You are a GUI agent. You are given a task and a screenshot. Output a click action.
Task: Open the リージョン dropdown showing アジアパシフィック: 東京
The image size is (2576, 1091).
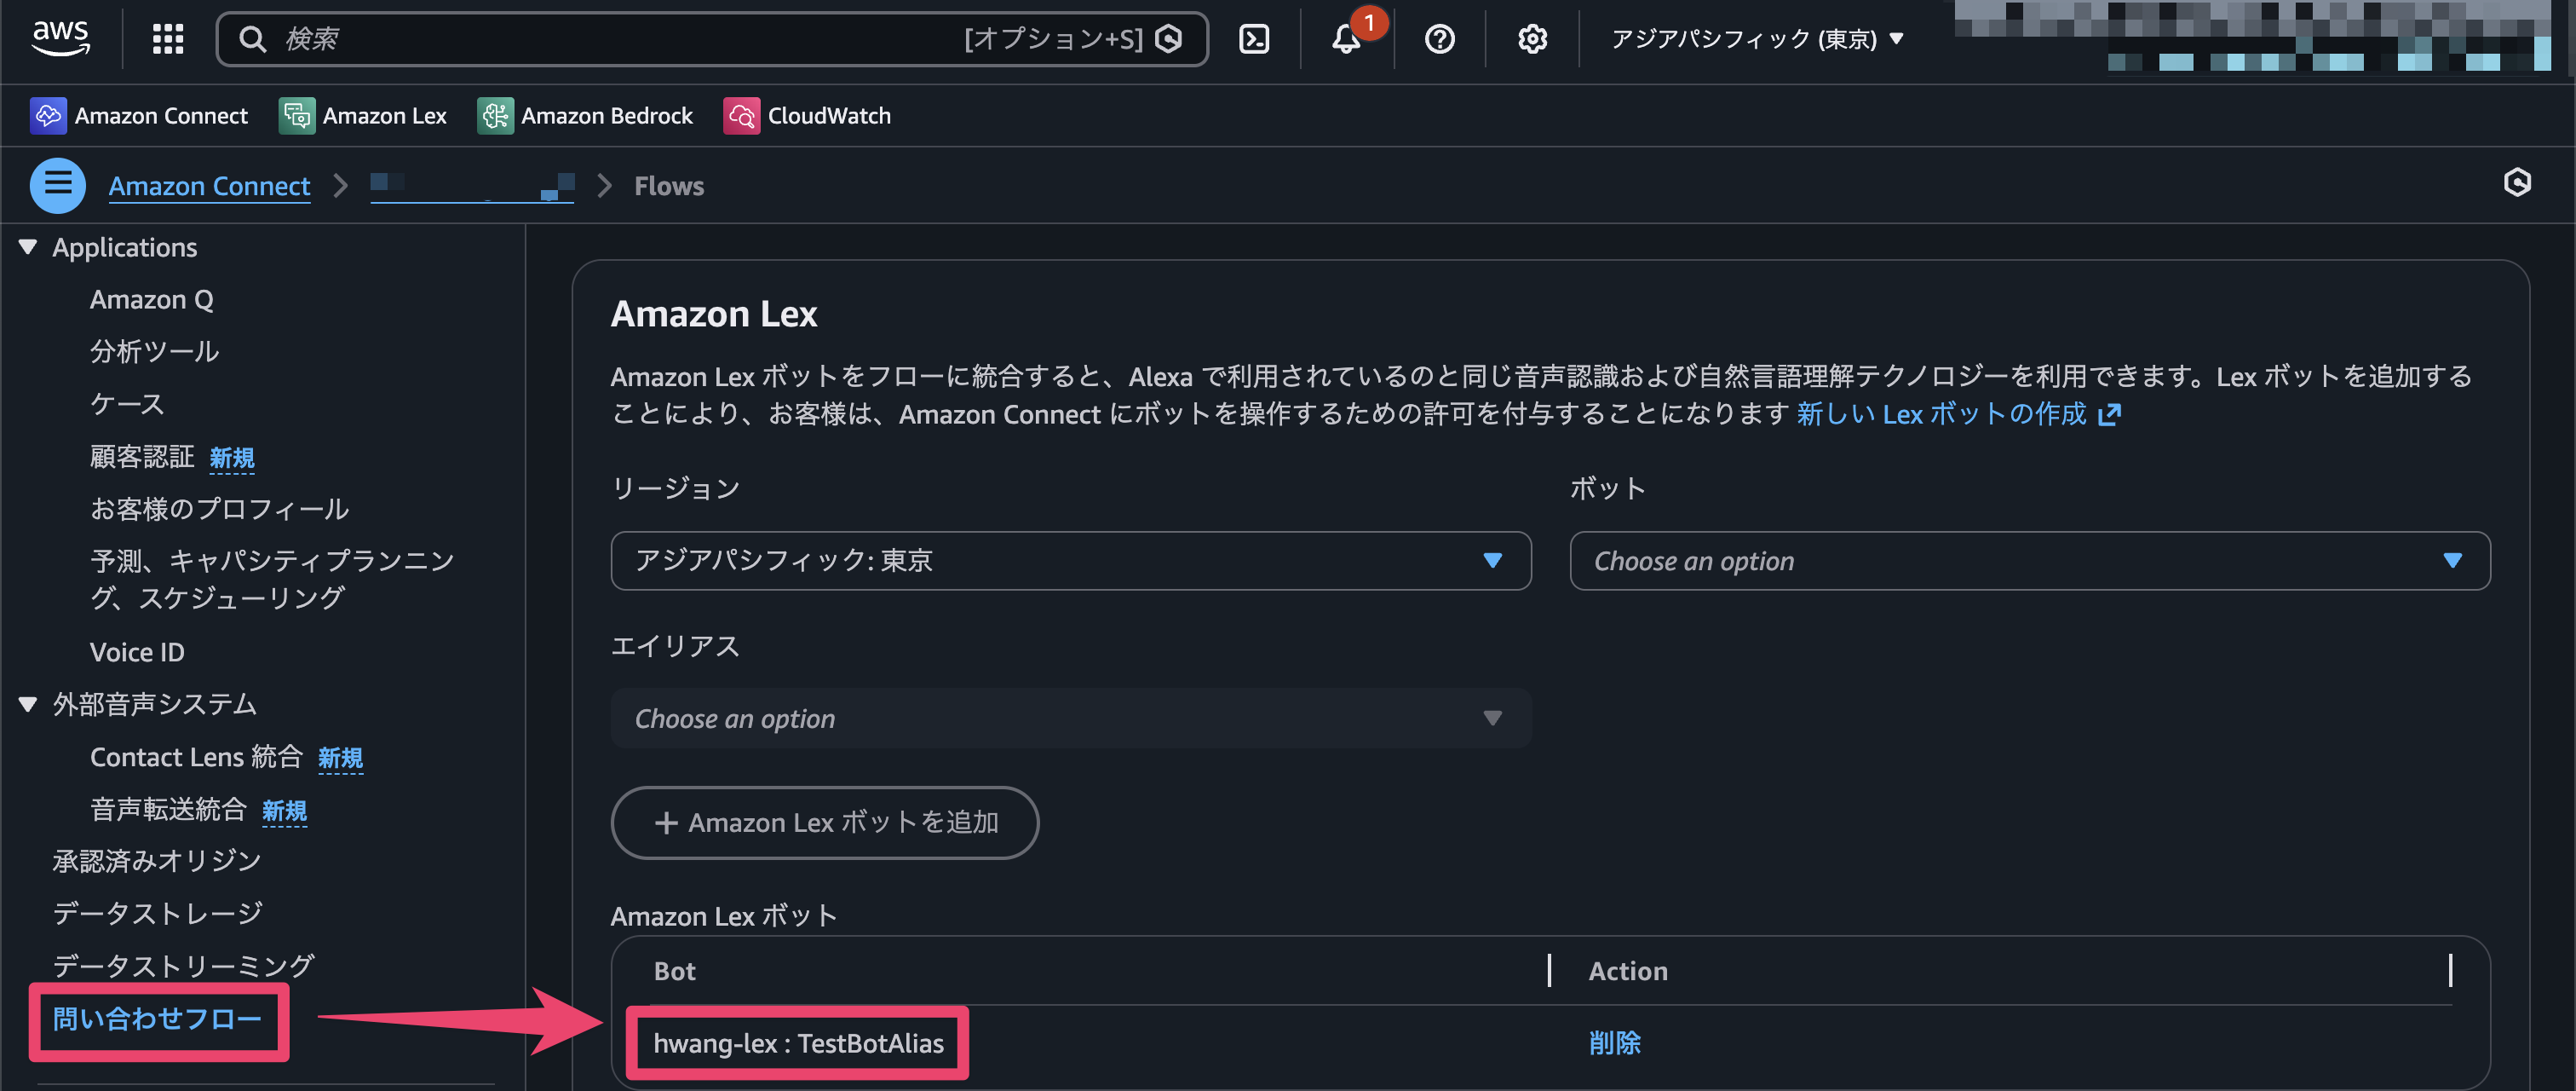pyautogui.click(x=1069, y=561)
